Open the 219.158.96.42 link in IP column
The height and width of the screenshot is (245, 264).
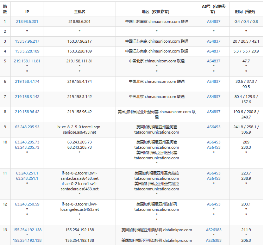[27, 112]
